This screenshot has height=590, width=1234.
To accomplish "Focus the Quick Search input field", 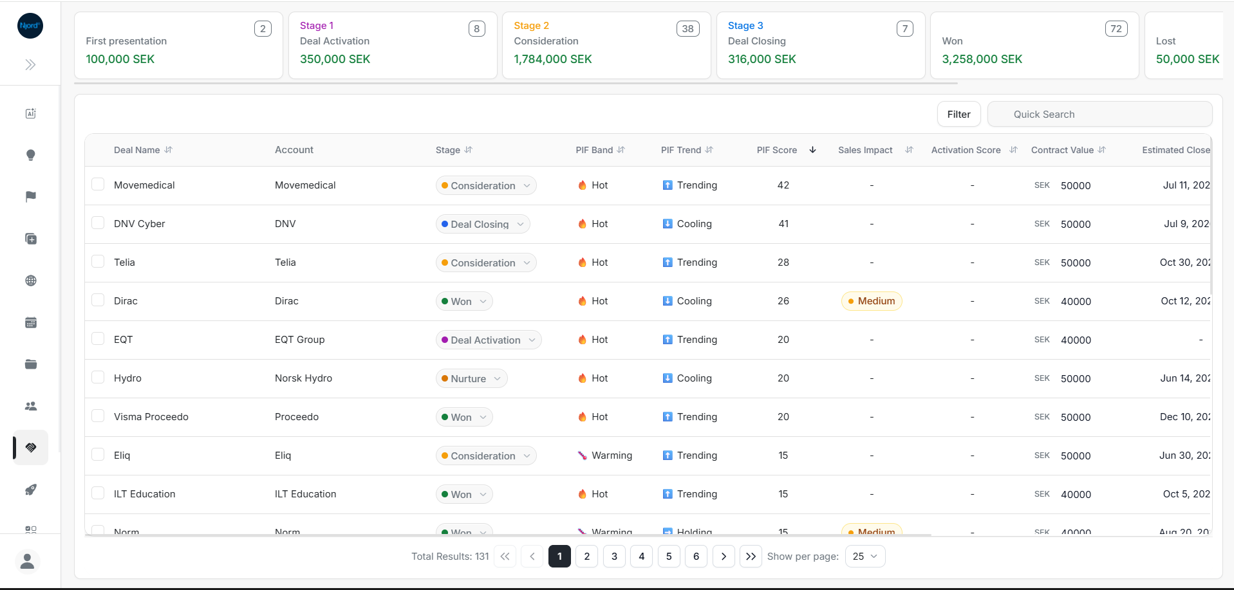I will (1099, 115).
